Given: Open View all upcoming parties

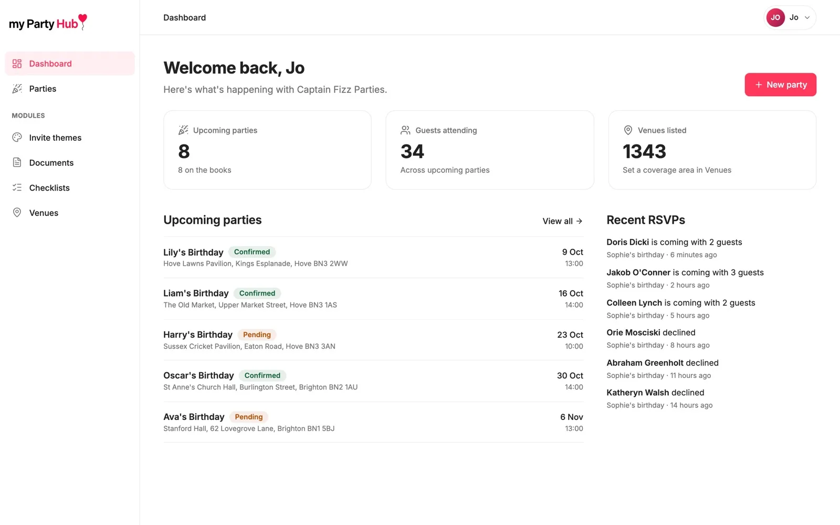Looking at the screenshot, I should pyautogui.click(x=562, y=221).
